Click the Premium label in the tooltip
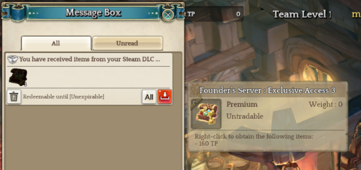 coord(242,104)
